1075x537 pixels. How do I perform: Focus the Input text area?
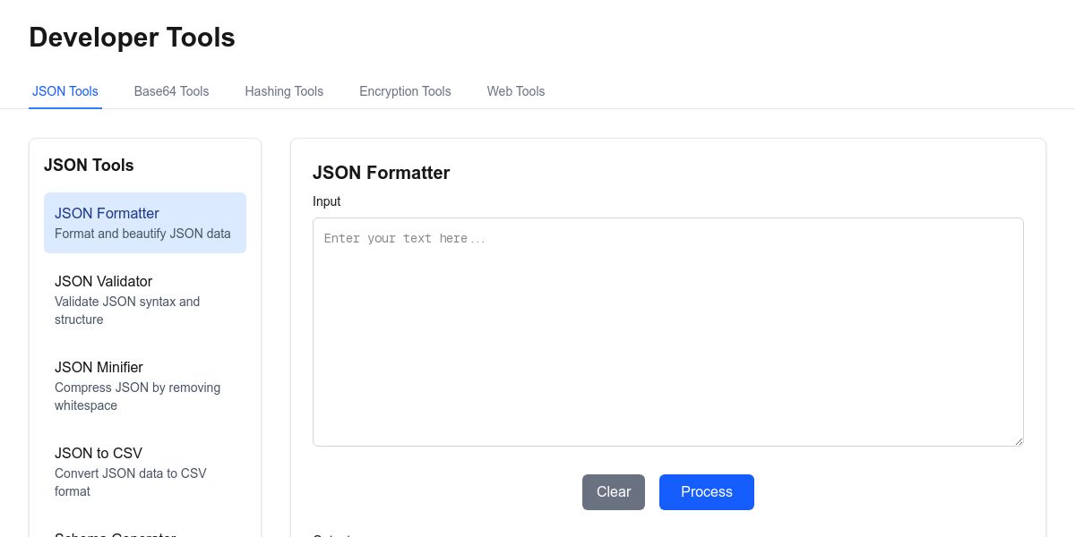tap(668, 332)
